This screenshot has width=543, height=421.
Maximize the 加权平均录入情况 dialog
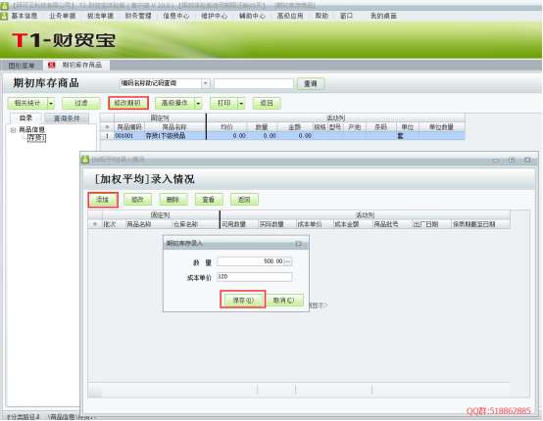click(x=512, y=160)
